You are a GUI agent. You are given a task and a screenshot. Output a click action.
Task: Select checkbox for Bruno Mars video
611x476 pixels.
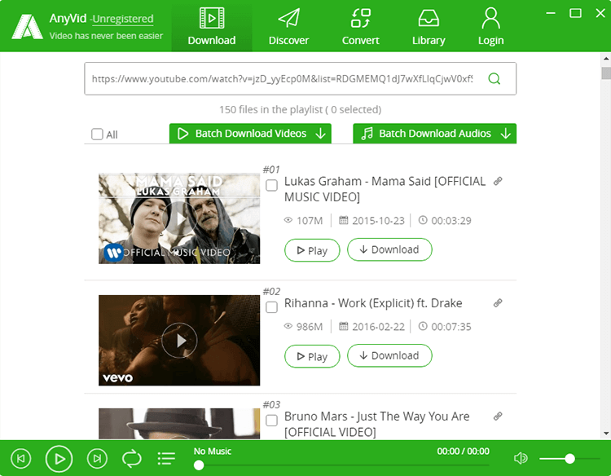271,421
